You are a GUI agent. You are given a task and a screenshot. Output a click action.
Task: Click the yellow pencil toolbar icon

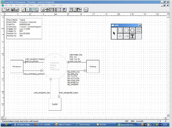pyautogui.click(x=23, y=10)
